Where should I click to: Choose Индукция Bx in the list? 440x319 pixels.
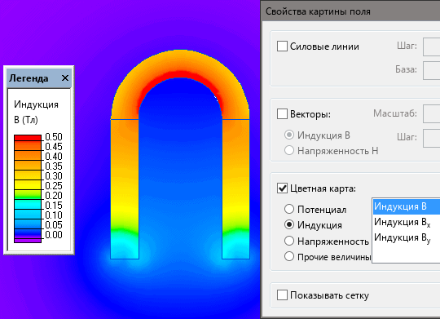click(407, 222)
